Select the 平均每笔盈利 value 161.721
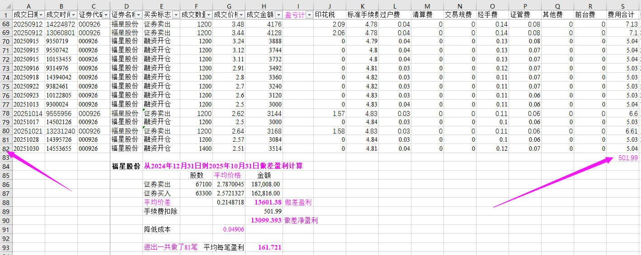 tap(264, 247)
